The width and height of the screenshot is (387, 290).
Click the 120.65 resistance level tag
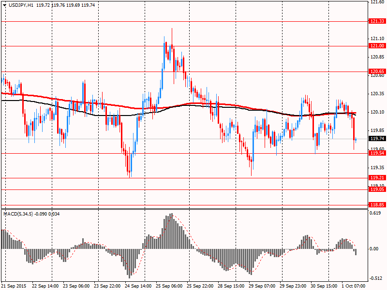click(x=377, y=72)
